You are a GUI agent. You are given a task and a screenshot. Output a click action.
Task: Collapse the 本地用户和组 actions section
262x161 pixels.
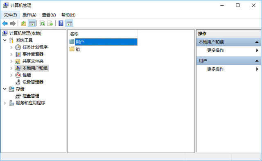click(257, 42)
